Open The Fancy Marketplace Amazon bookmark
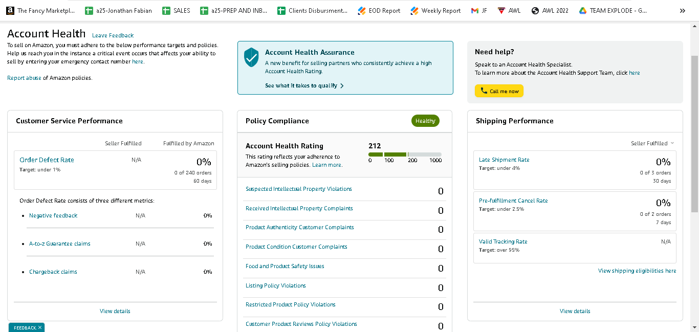 [x=41, y=10]
